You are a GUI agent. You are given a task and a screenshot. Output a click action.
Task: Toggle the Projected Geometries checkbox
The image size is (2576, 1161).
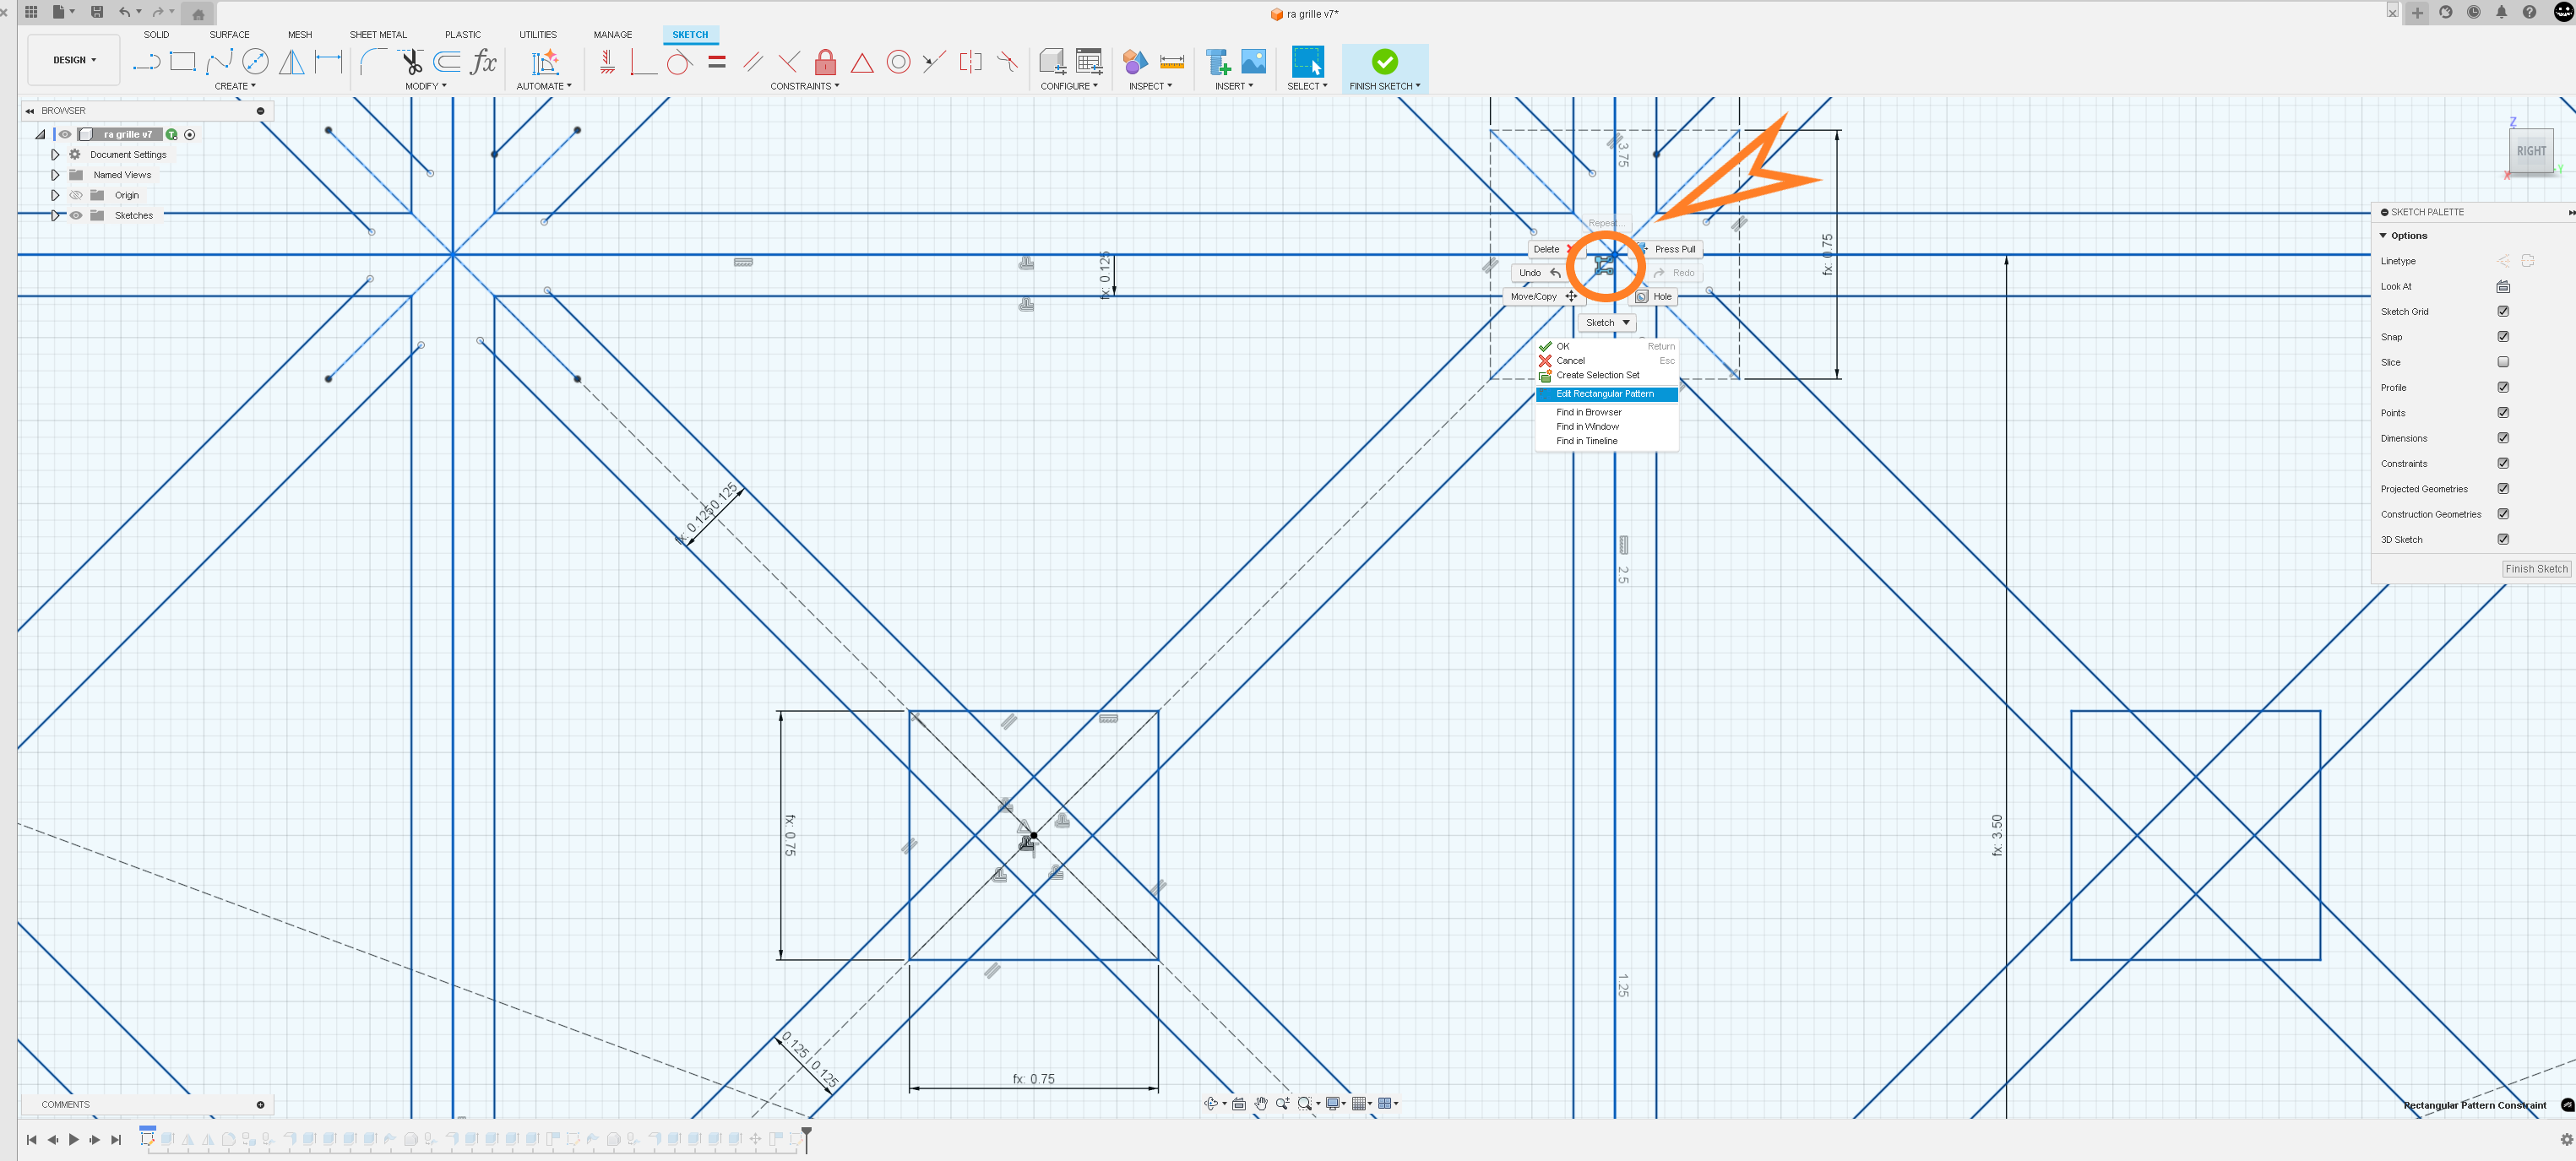coord(2503,488)
